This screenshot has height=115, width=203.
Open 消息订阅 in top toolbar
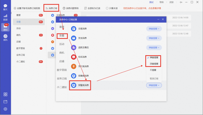51,8
